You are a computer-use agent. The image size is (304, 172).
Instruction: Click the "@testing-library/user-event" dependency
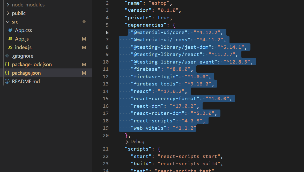pyautogui.click(x=174, y=62)
